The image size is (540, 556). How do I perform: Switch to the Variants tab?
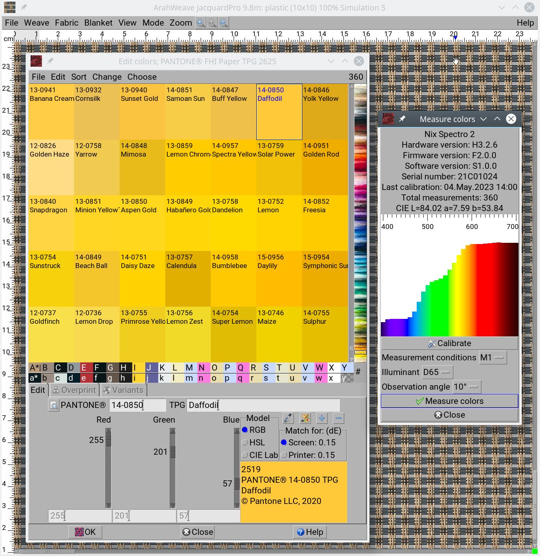pos(123,390)
